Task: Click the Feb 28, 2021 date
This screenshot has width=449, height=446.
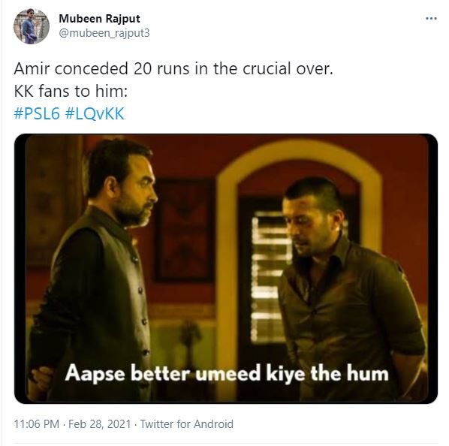Action: coord(100,424)
